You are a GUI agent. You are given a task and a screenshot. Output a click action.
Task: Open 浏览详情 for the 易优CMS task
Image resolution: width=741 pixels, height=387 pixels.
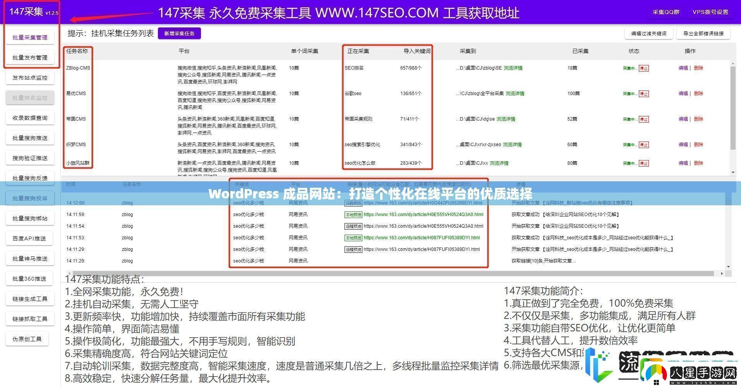tap(515, 94)
